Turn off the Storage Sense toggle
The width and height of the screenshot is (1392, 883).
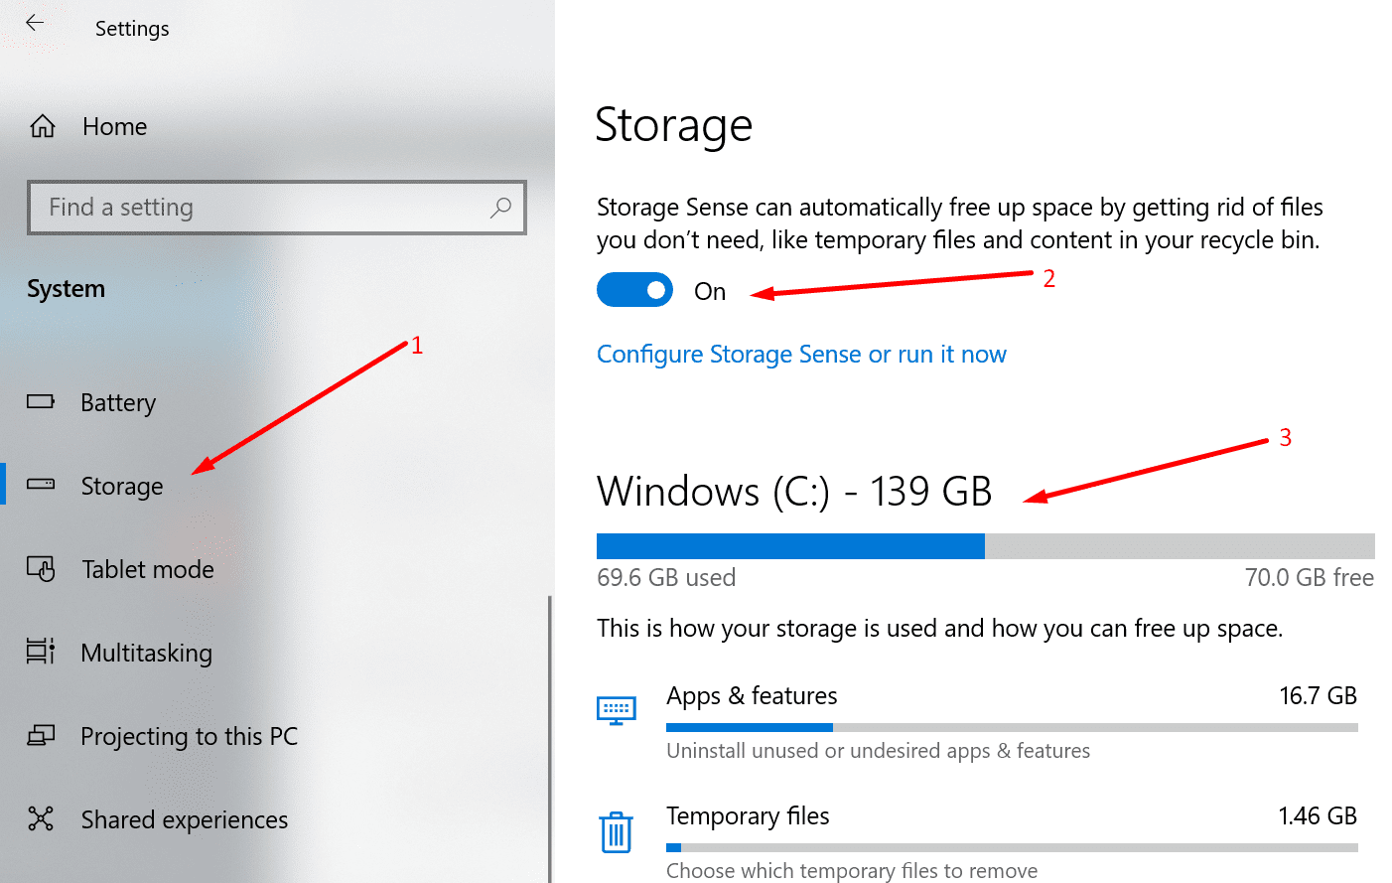click(634, 290)
